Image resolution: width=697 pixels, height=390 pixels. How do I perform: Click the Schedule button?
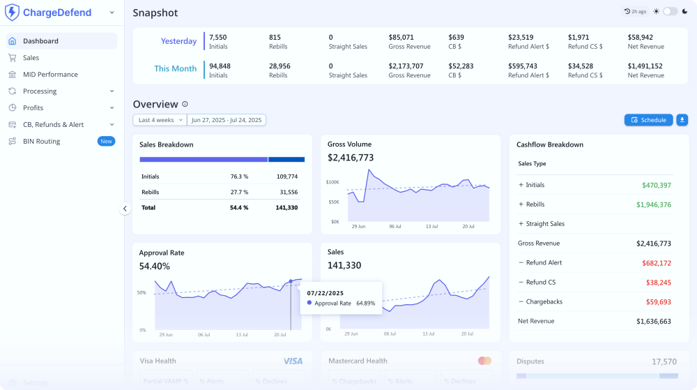[x=648, y=120]
